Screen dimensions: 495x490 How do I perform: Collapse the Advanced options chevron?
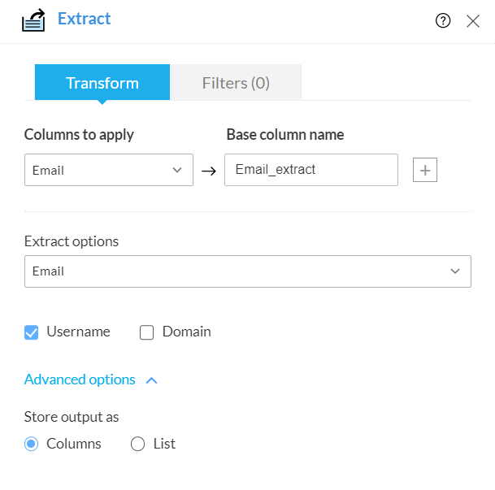(x=151, y=379)
